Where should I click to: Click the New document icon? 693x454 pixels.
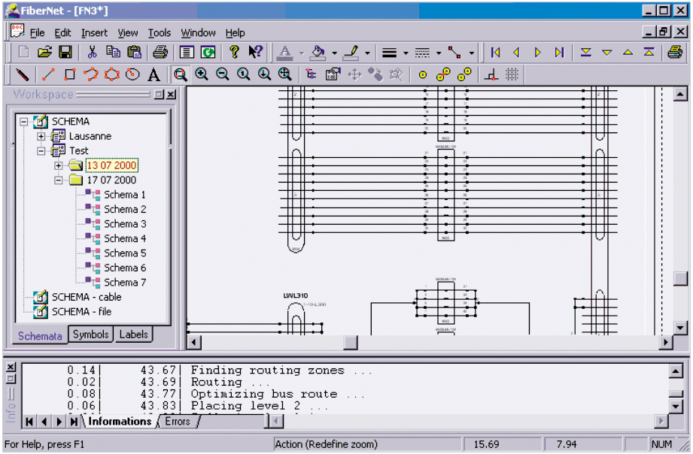pos(23,52)
